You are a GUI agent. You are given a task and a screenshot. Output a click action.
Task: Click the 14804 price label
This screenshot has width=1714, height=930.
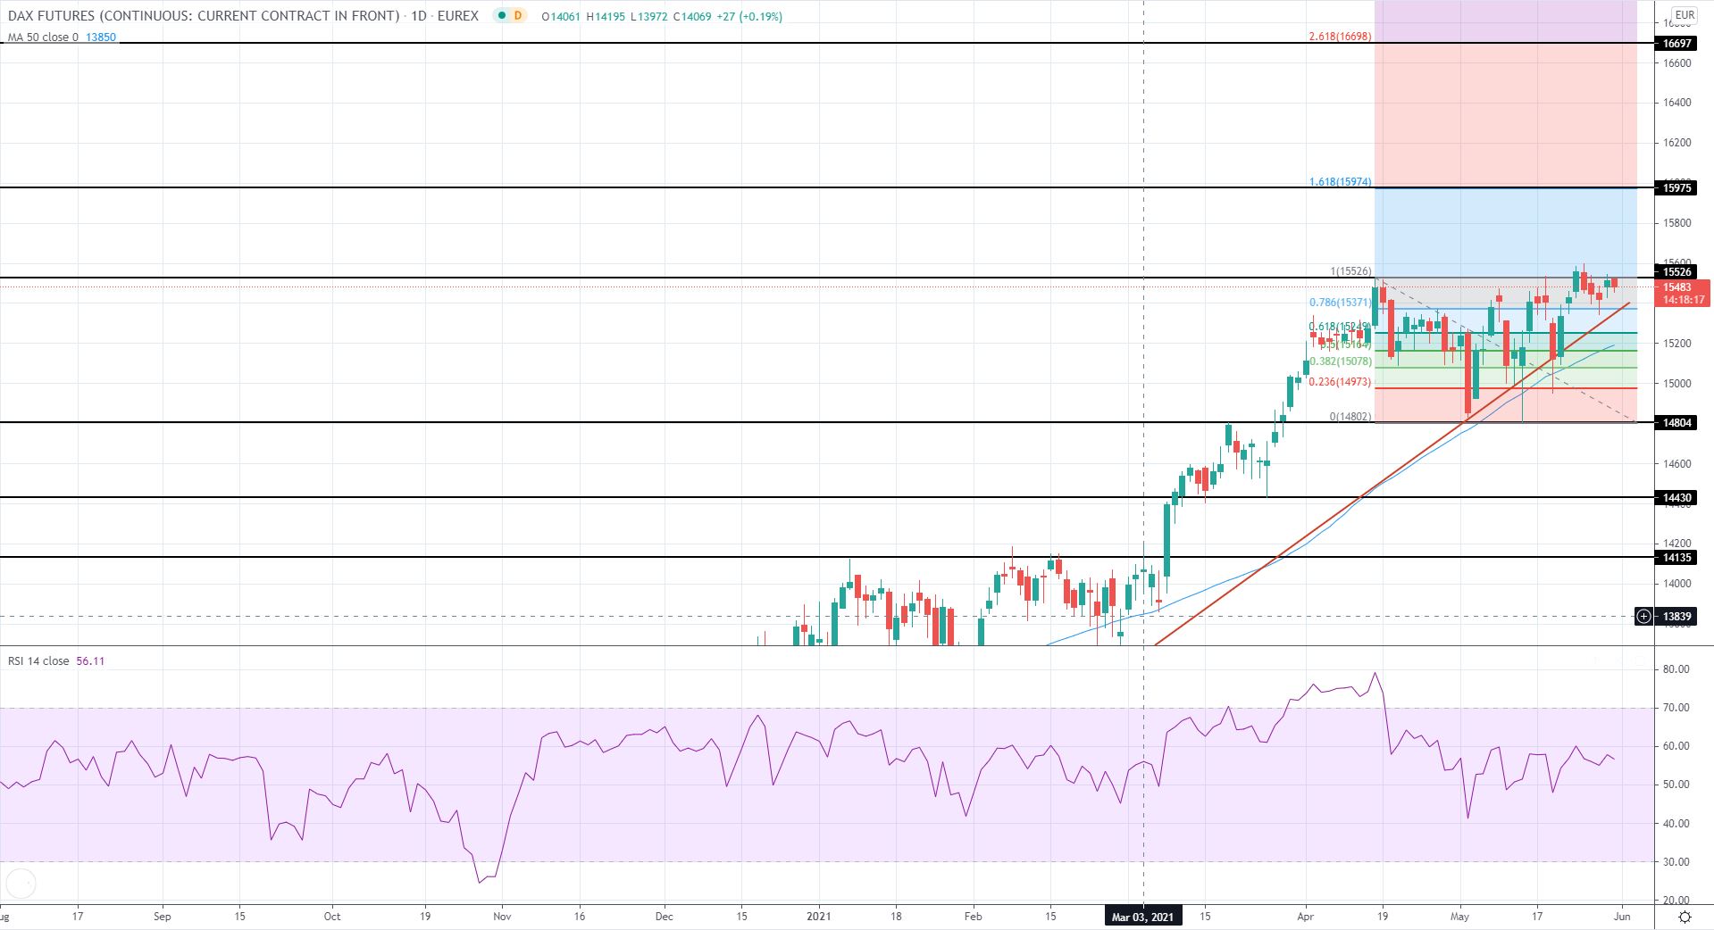pos(1676,422)
